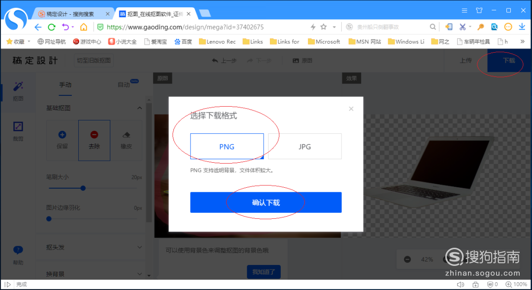
Task: Open the skin shirt icon
Action: 479,10
